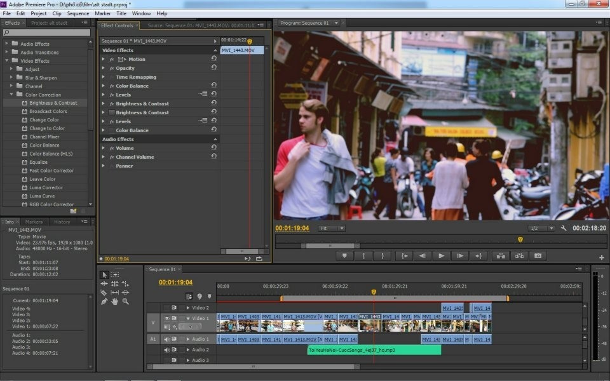This screenshot has height=381, width=610.
Task: Click the Mark Out button
Action: coord(383,256)
